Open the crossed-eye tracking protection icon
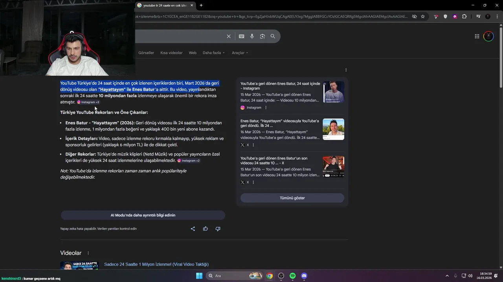This screenshot has width=503, height=282. [414, 16]
